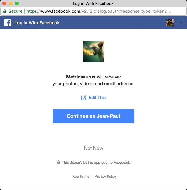
Task: Click the pencil edit icon beside Edit This
Action: tap(84, 98)
